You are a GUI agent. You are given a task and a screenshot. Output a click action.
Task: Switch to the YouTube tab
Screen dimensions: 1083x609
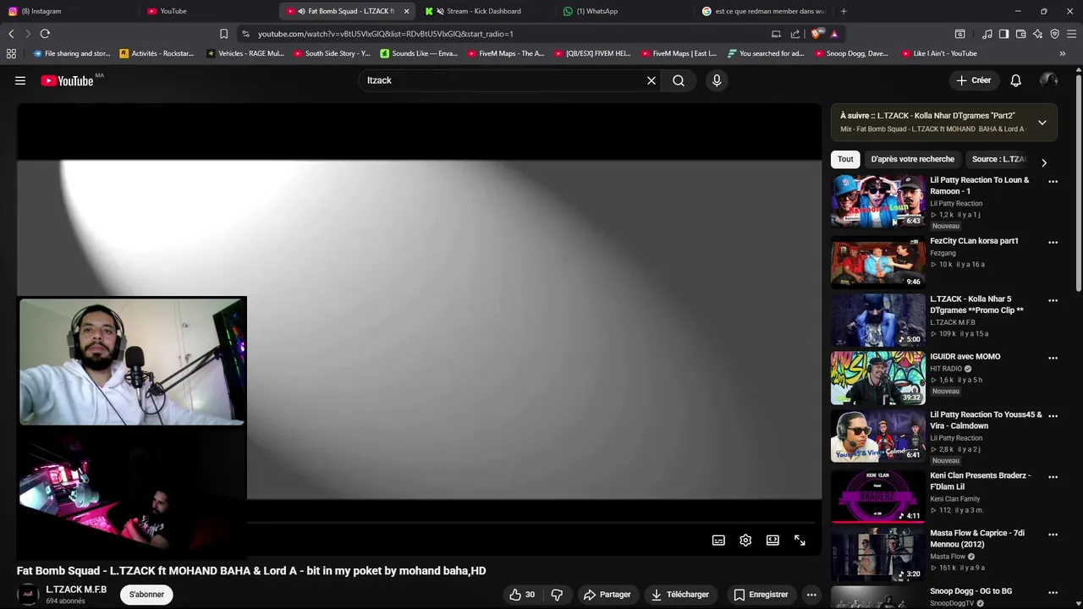pyautogui.click(x=207, y=11)
